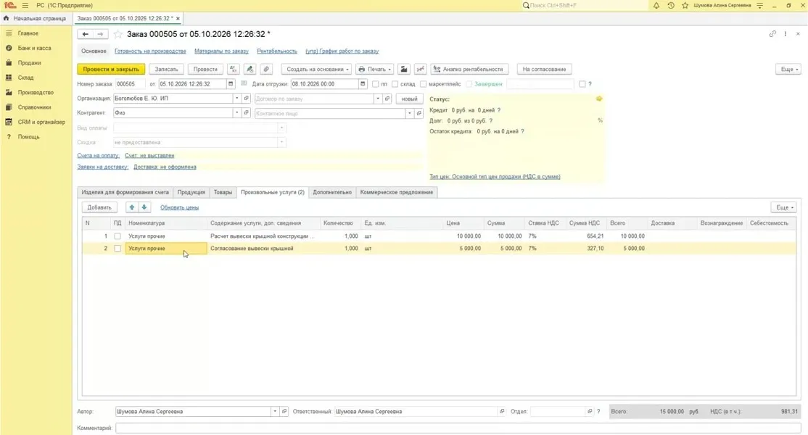Expand the Организация dropdown
808x435 pixels.
tap(237, 99)
